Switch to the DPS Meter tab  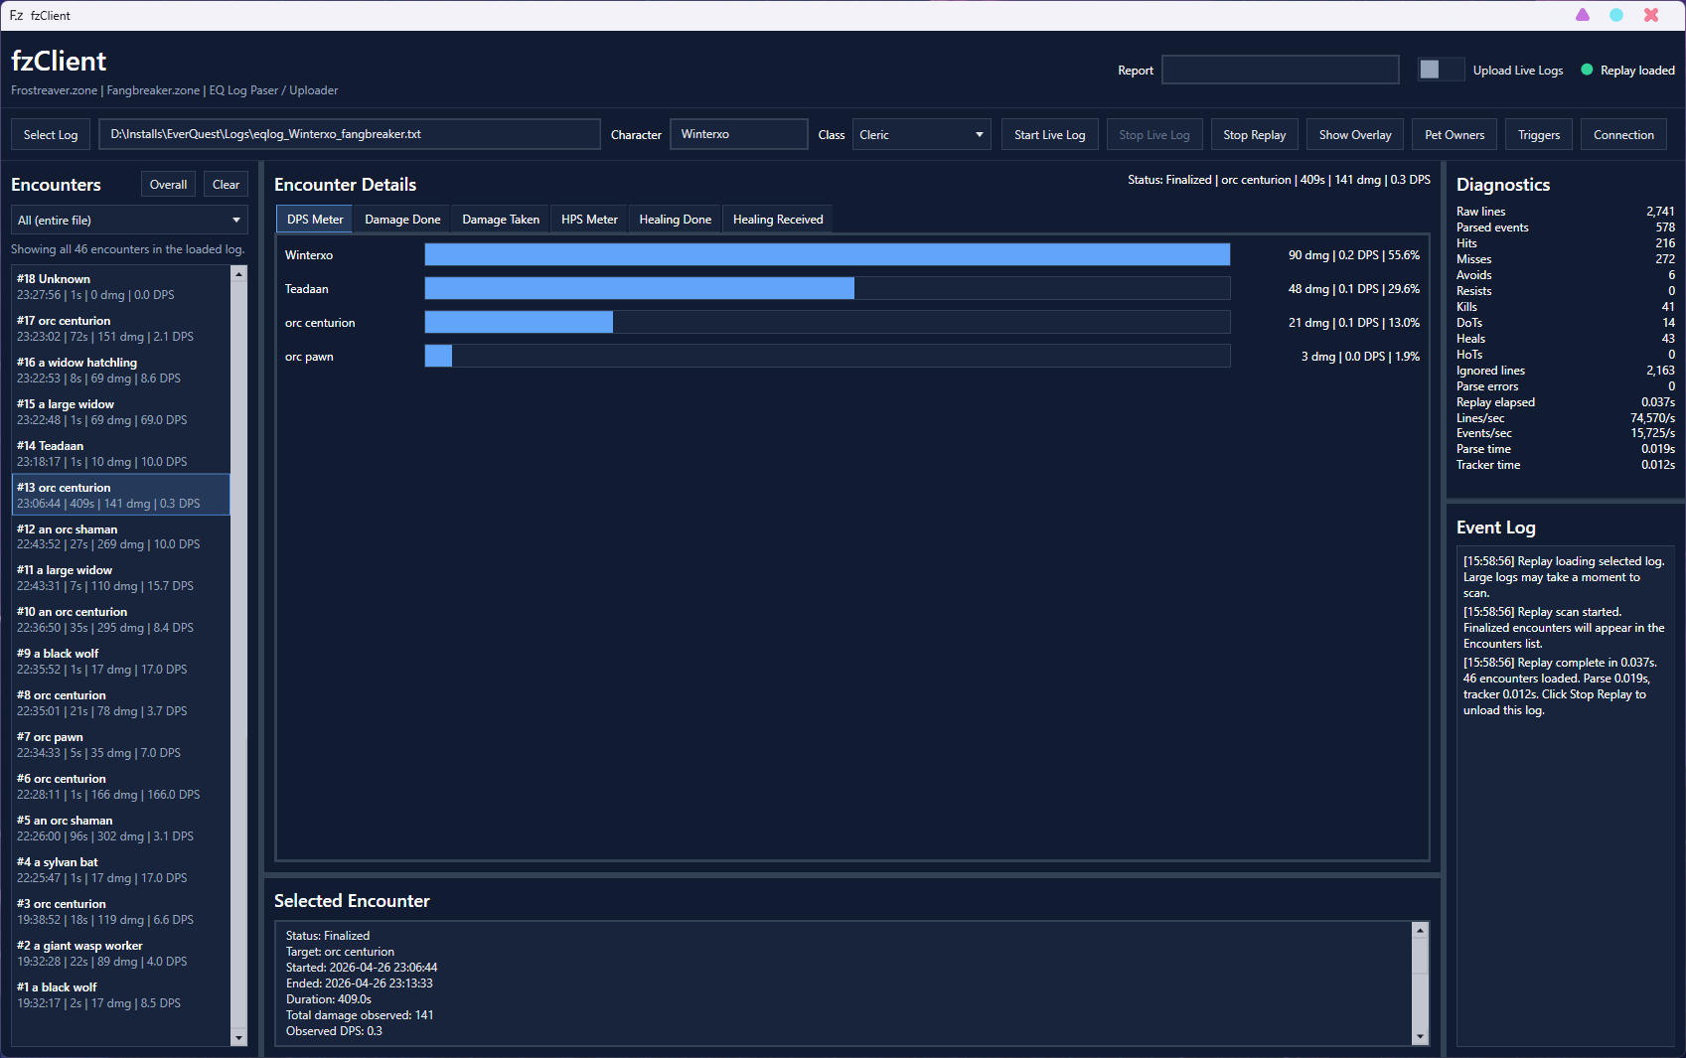[315, 220]
